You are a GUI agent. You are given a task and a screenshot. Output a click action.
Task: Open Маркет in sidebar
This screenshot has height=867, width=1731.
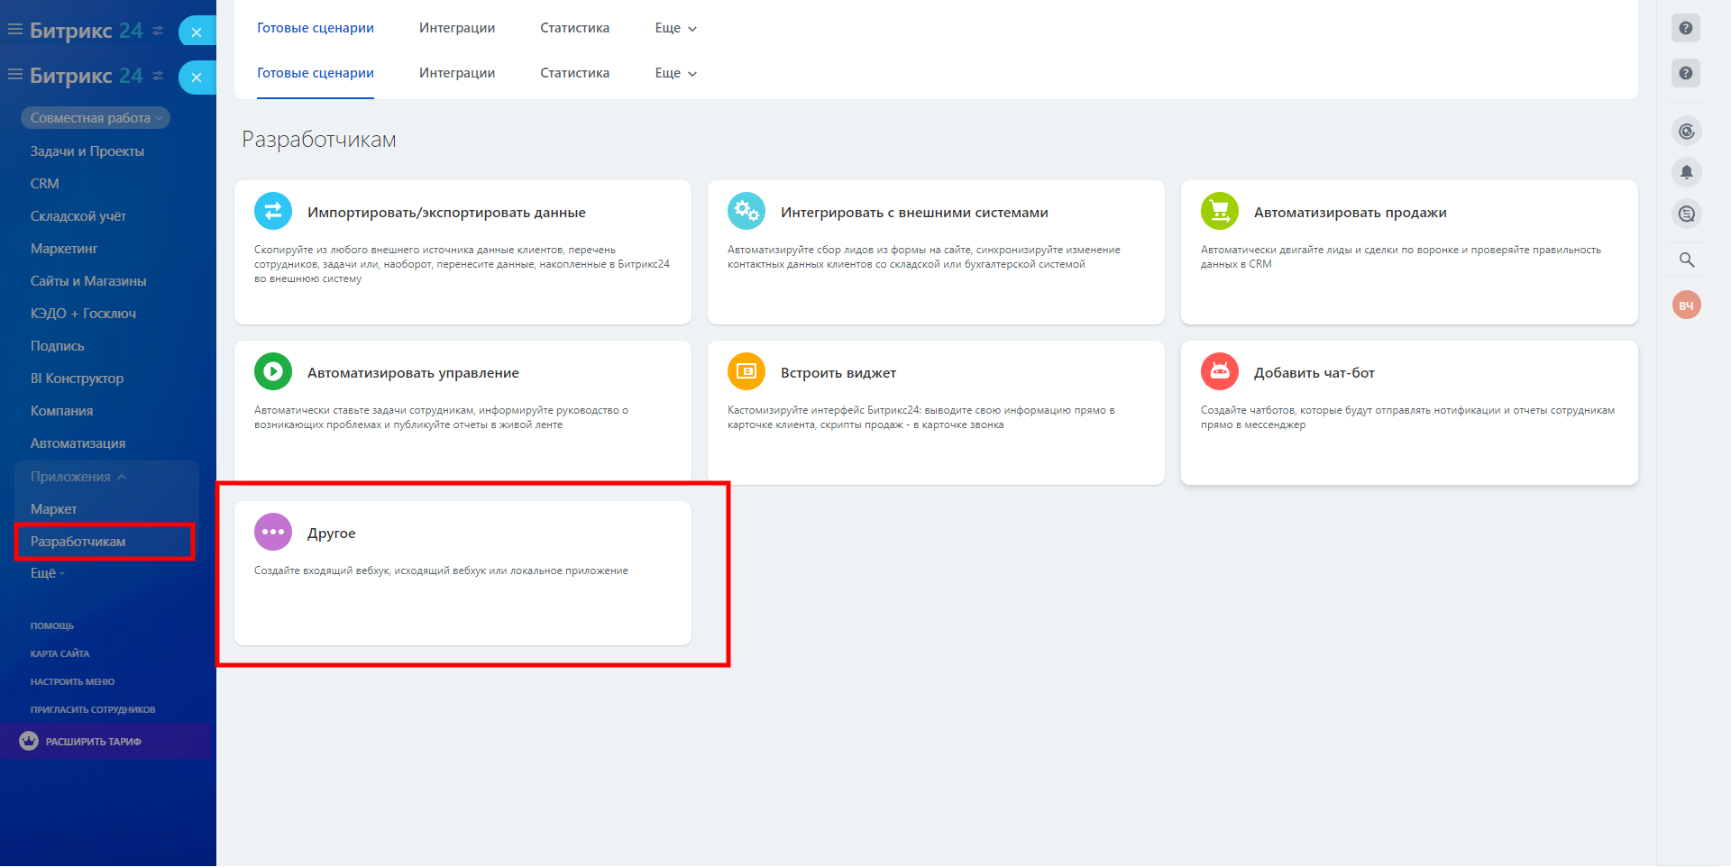(x=54, y=509)
